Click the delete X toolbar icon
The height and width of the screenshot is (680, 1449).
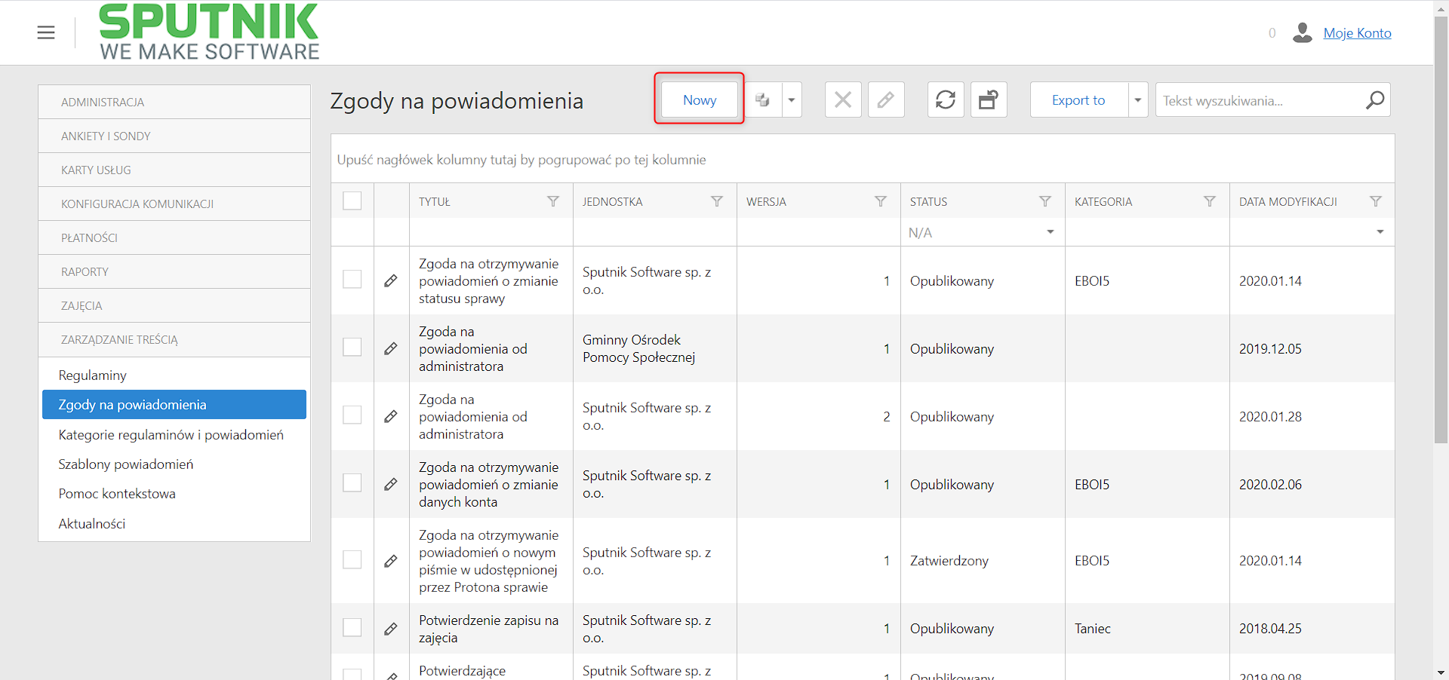(843, 100)
